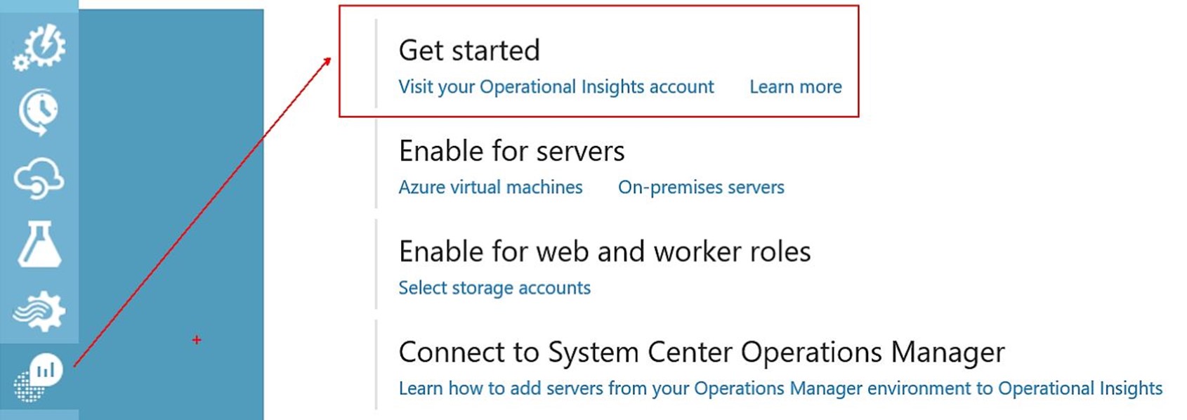This screenshot has width=1187, height=420.
Task: Click the Get started heading
Action: click(469, 51)
